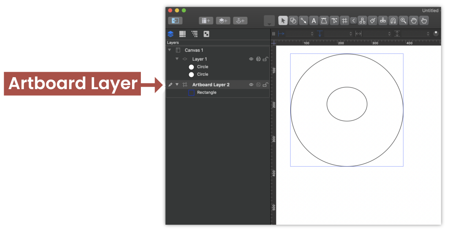This screenshot has height=235, width=450.
Task: Collapse the Canvas 1 tree
Action: (169, 50)
